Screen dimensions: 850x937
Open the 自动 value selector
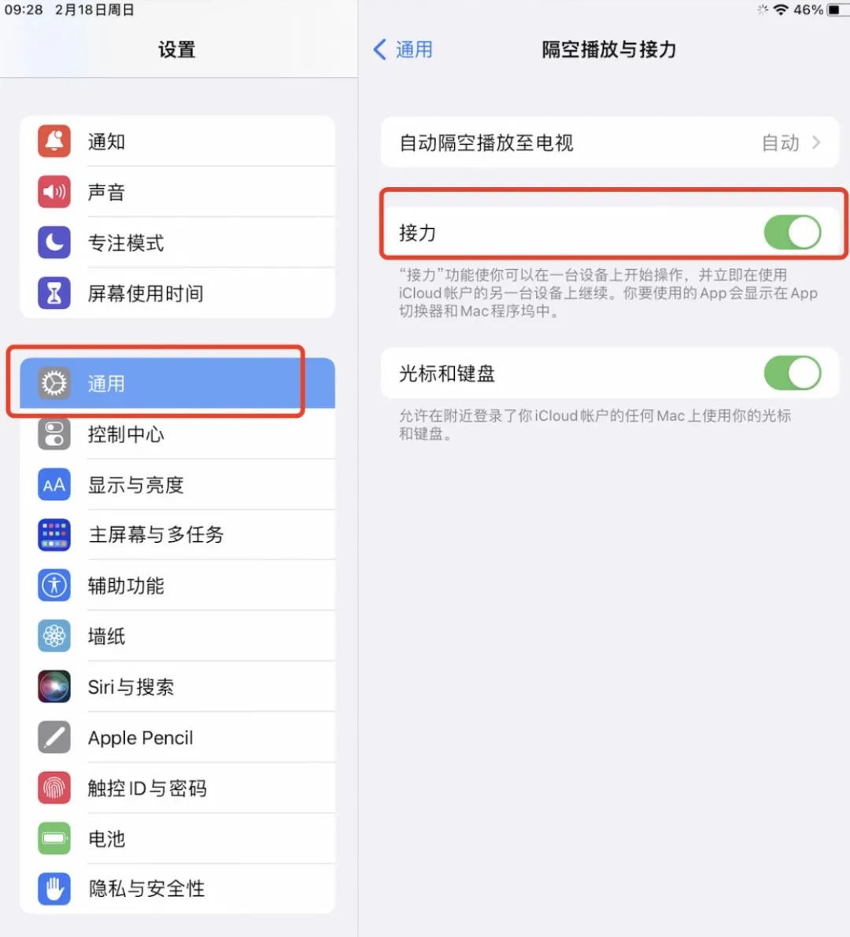[780, 143]
